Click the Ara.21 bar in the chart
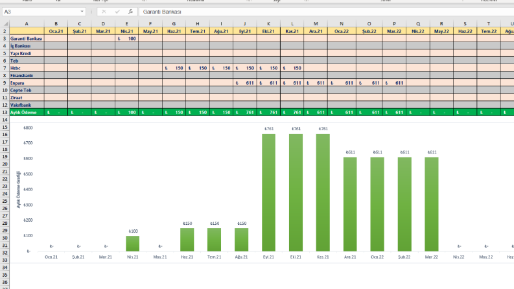The height and width of the screenshot is (289, 514). coord(350,204)
